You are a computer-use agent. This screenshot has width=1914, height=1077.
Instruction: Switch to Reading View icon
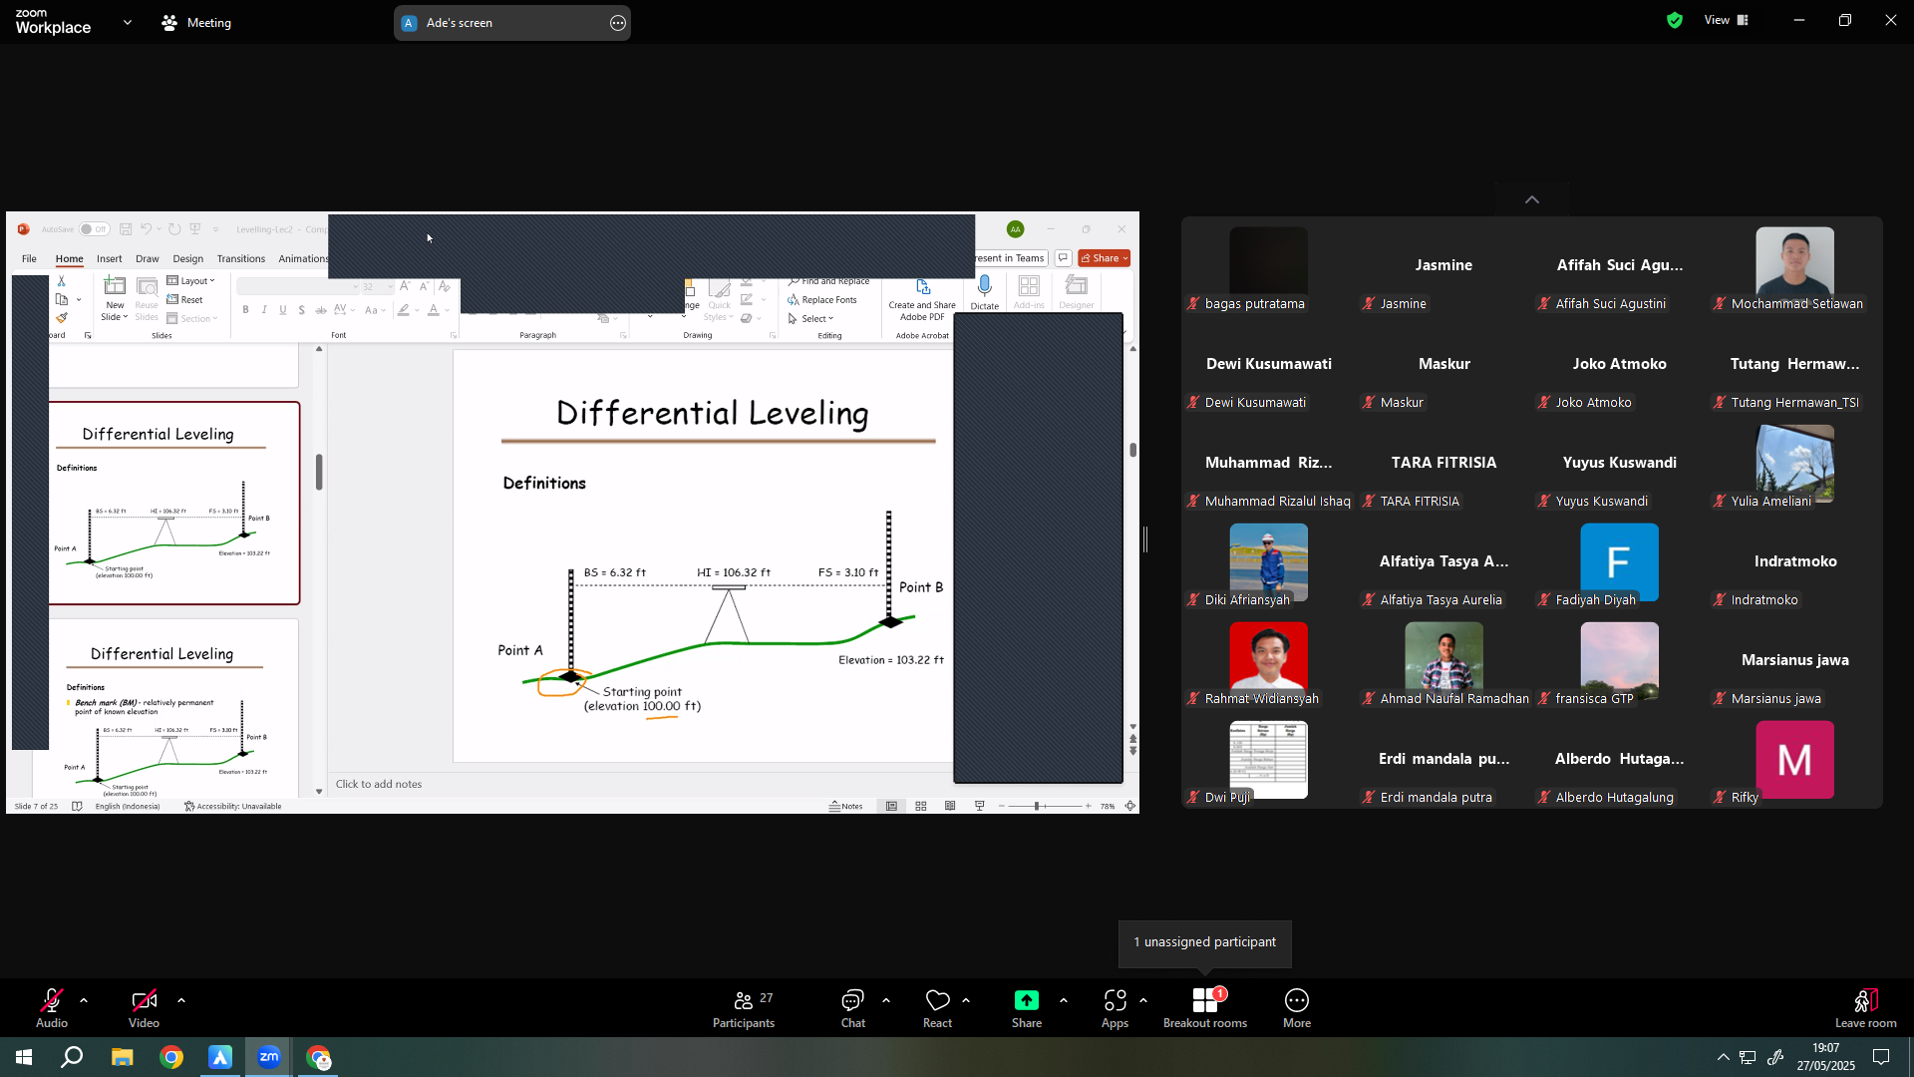tap(950, 806)
